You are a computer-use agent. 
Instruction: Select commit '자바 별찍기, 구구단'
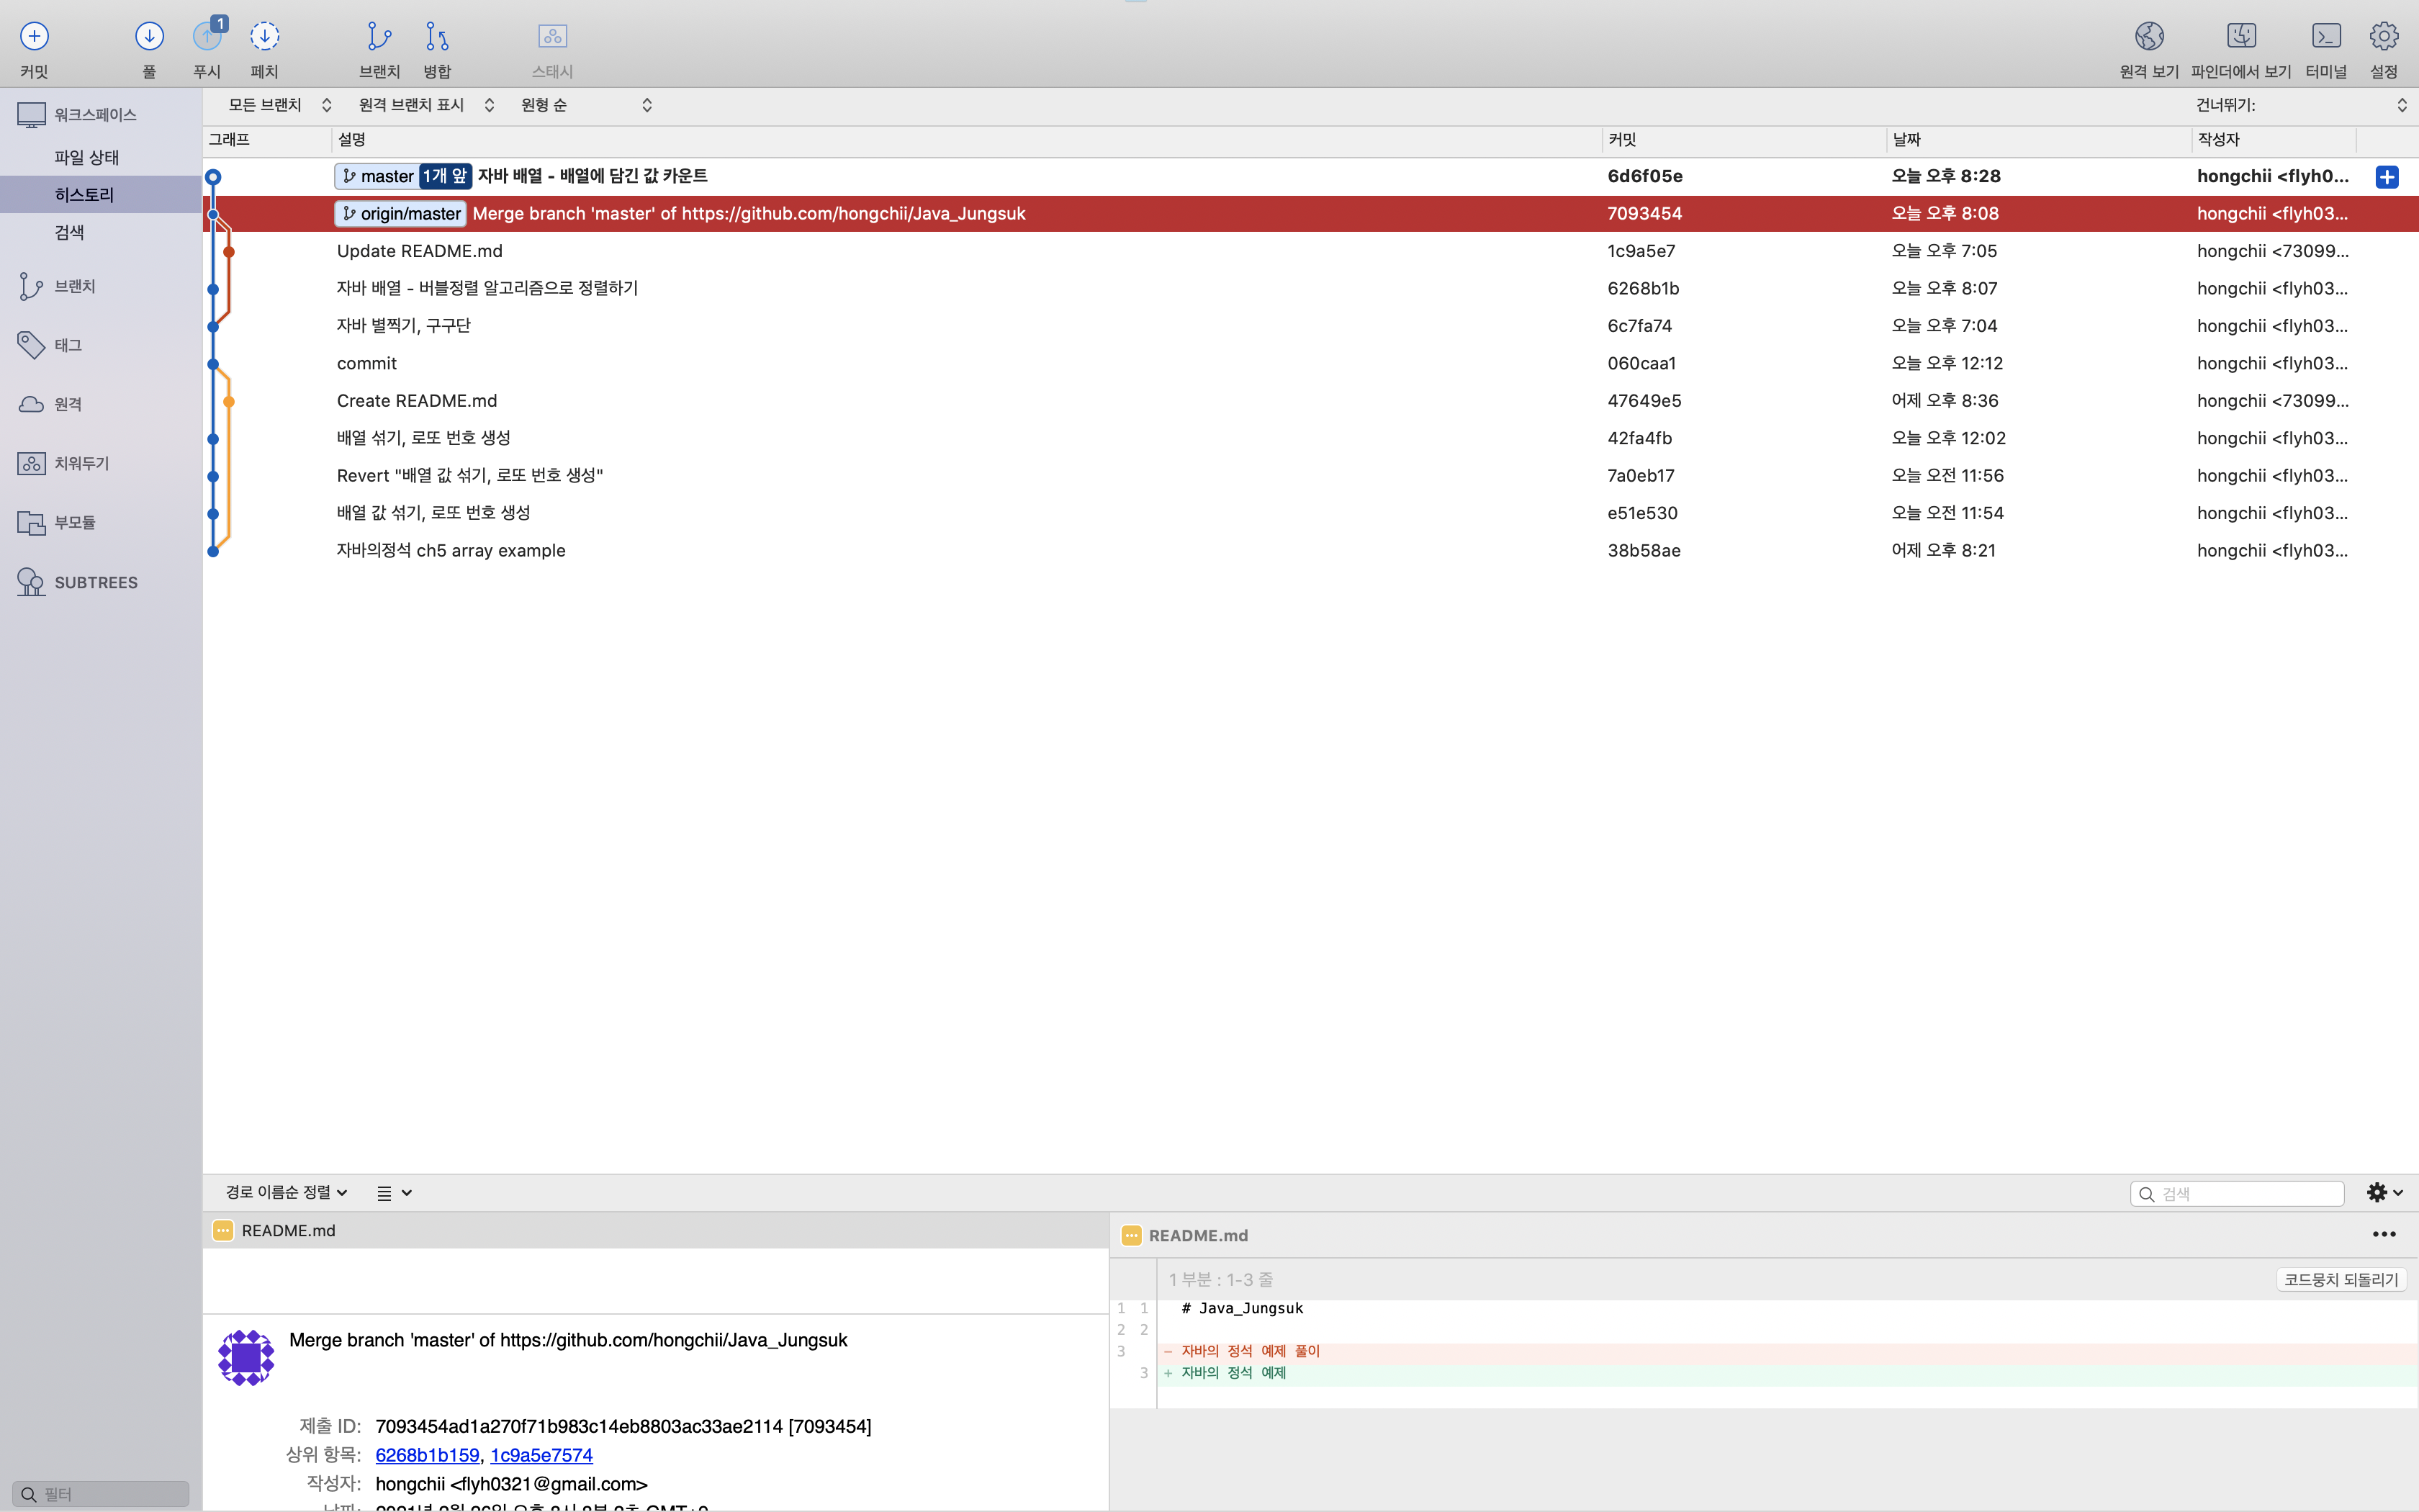click(1310, 326)
